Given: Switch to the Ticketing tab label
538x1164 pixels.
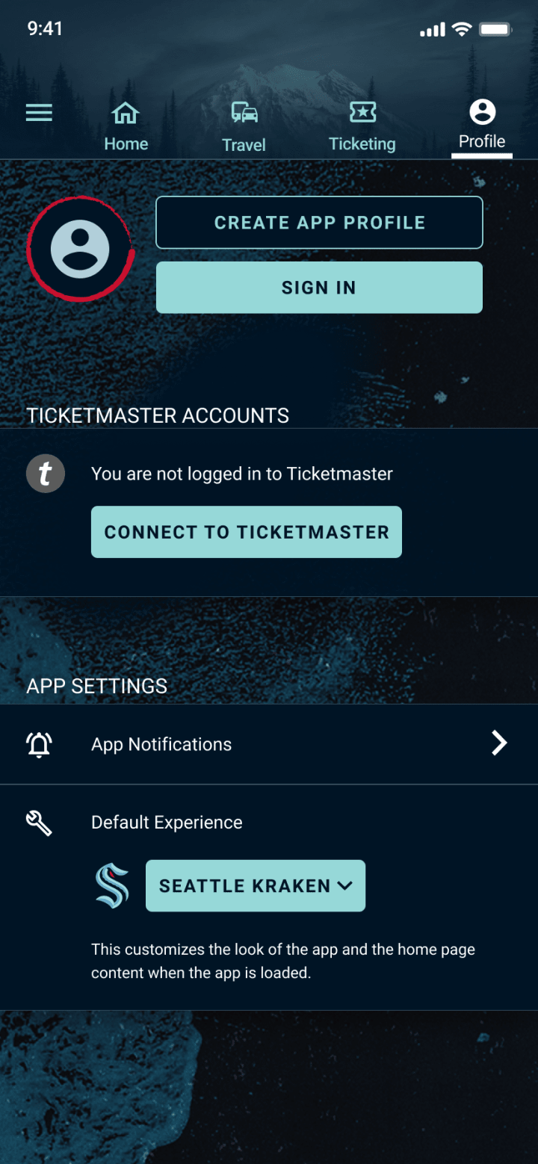Looking at the screenshot, I should [362, 144].
